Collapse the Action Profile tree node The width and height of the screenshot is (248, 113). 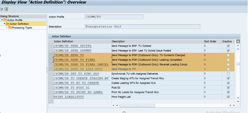tap(2, 20)
